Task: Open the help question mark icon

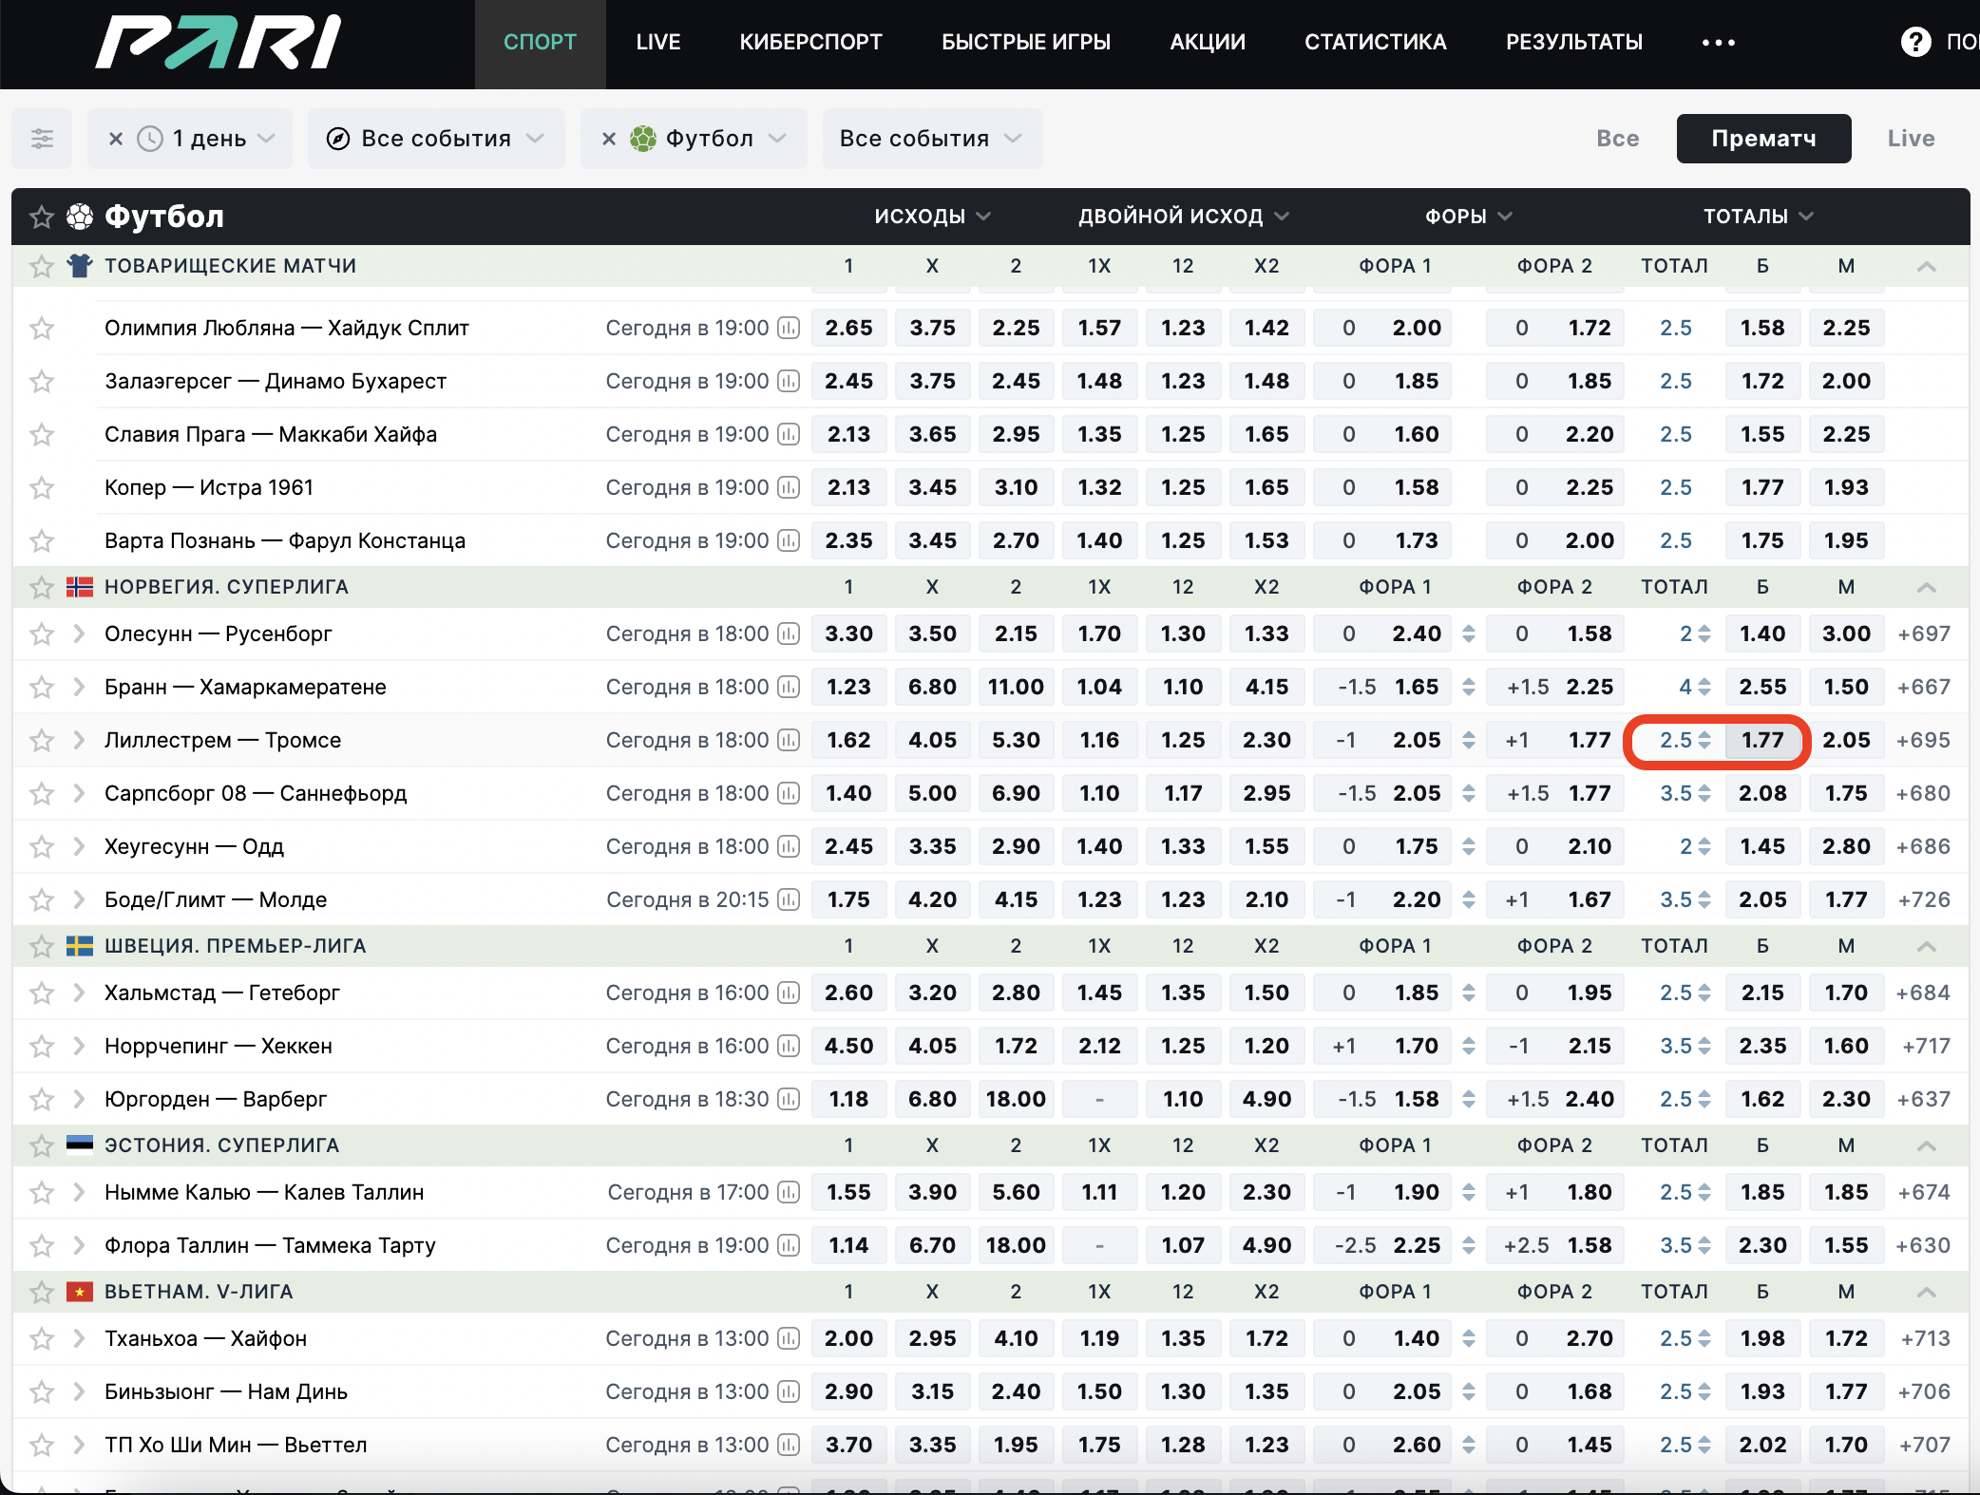Action: click(1915, 42)
